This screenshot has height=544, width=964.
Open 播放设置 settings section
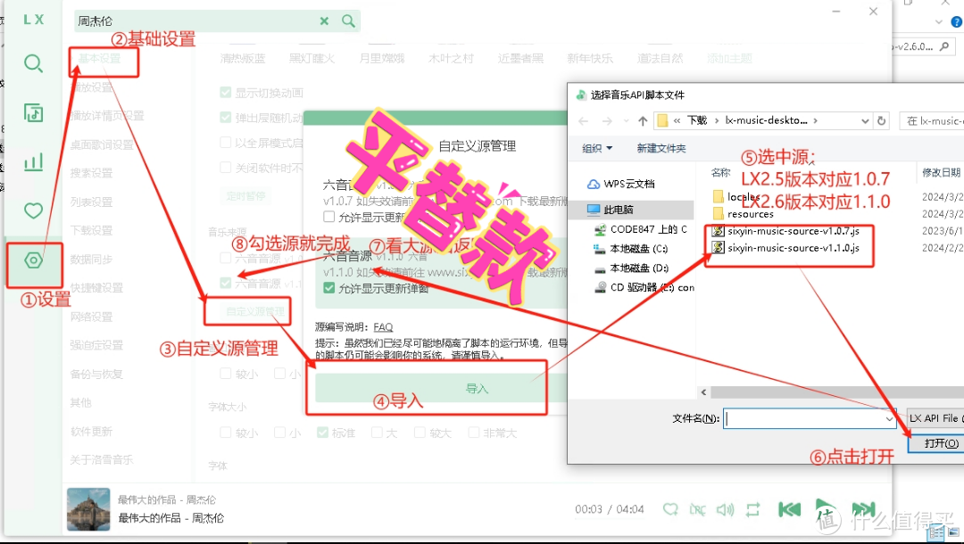92,87
